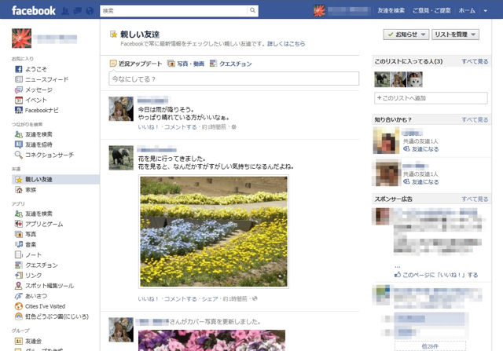Click すべて見る for 知り合いかも？
The height and width of the screenshot is (351, 503).
pyautogui.click(x=475, y=119)
